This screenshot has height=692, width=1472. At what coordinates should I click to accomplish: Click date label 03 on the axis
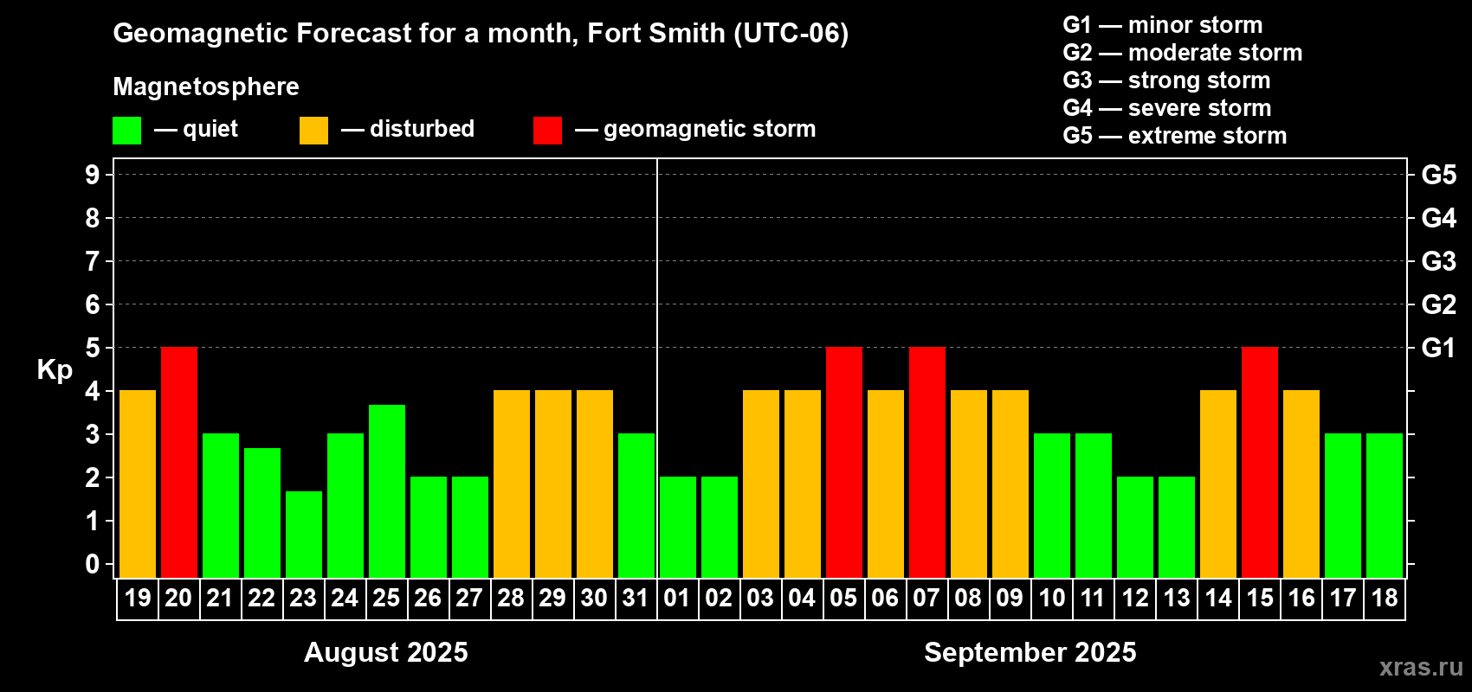click(760, 599)
